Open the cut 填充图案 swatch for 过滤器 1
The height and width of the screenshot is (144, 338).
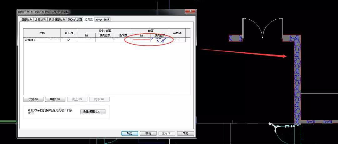[x=160, y=40]
